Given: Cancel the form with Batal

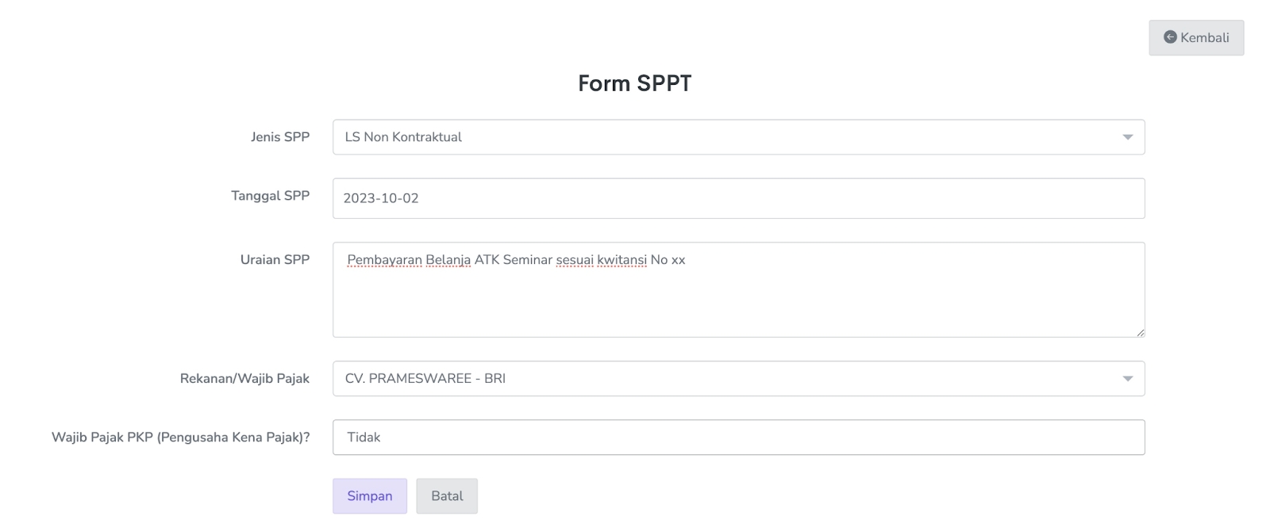Looking at the screenshot, I should click(447, 496).
